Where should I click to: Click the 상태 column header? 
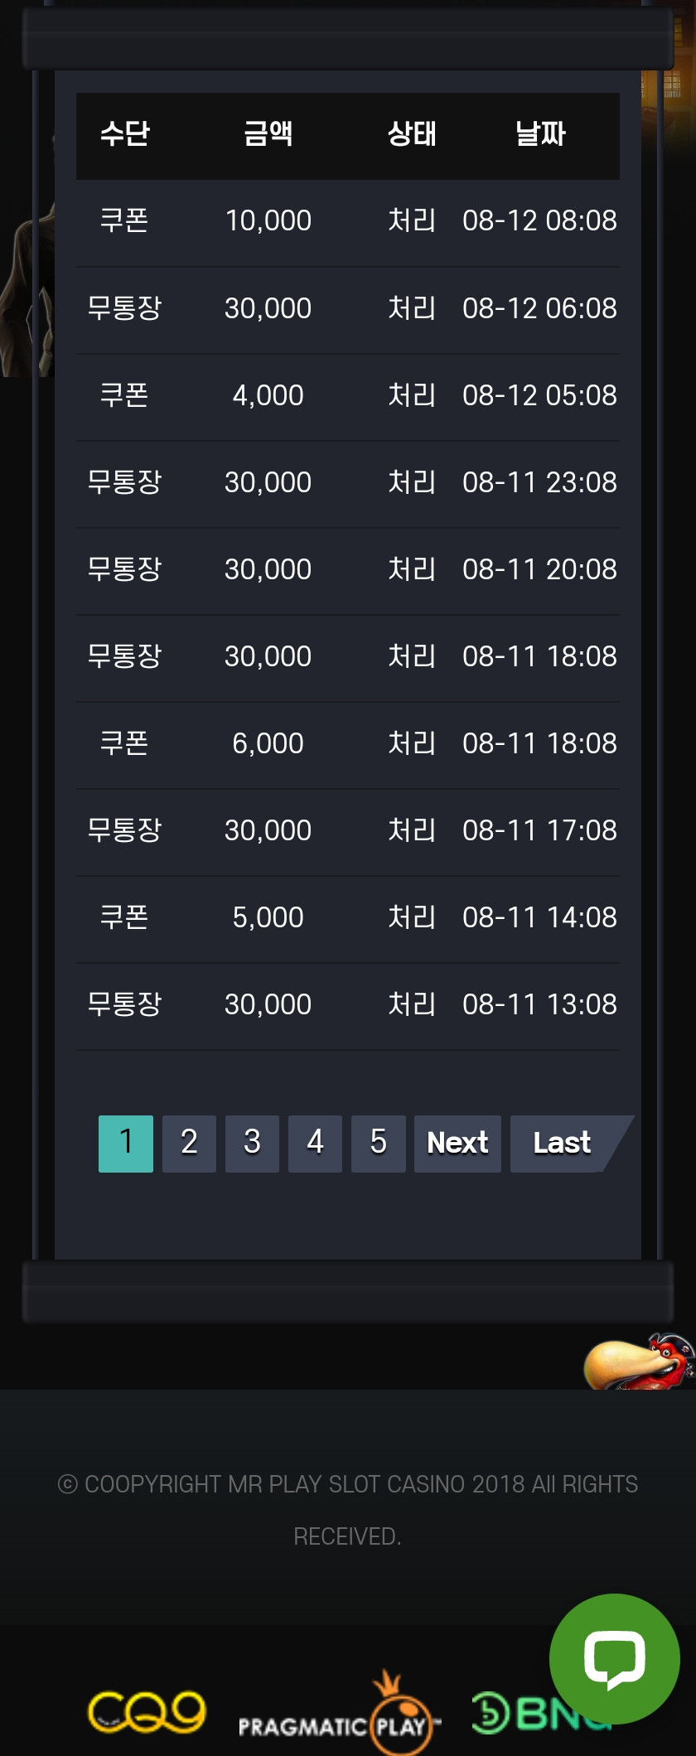coord(412,133)
